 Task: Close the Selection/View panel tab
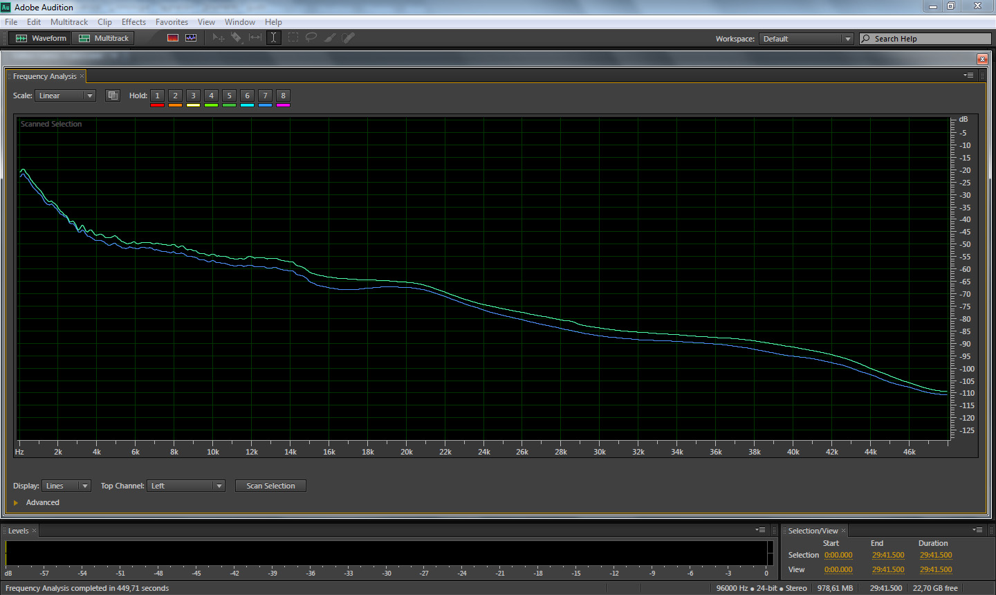843,531
